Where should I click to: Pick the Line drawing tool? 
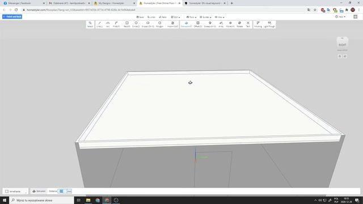point(100,24)
